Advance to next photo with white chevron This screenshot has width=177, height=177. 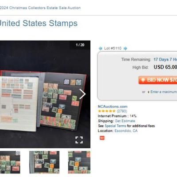[83, 94]
